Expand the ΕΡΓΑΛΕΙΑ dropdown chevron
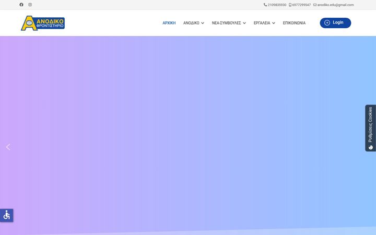376x235 pixels. 274,23
